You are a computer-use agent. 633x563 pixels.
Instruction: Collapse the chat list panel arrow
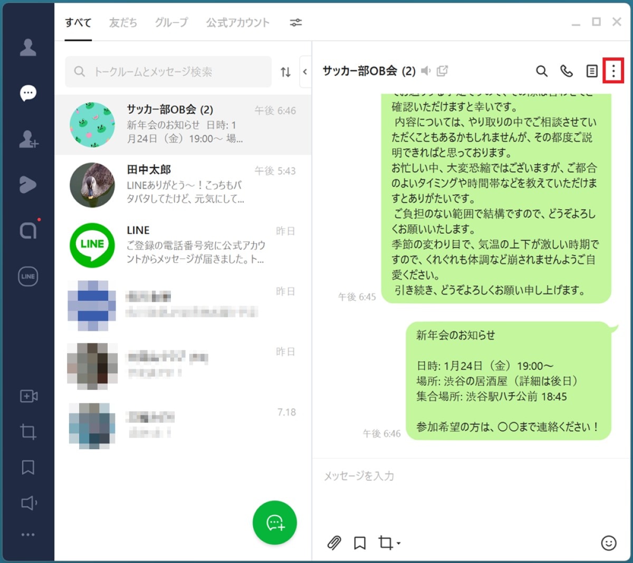[x=305, y=72]
